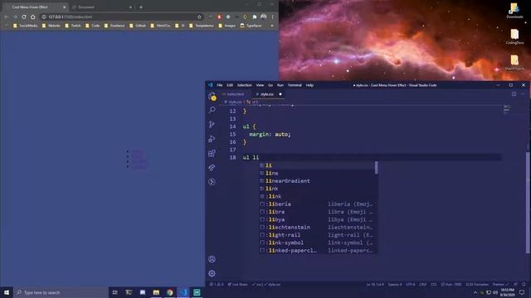531x298 pixels.
Task: Select the ':liberia' emoji suggestion
Action: click(x=319, y=204)
